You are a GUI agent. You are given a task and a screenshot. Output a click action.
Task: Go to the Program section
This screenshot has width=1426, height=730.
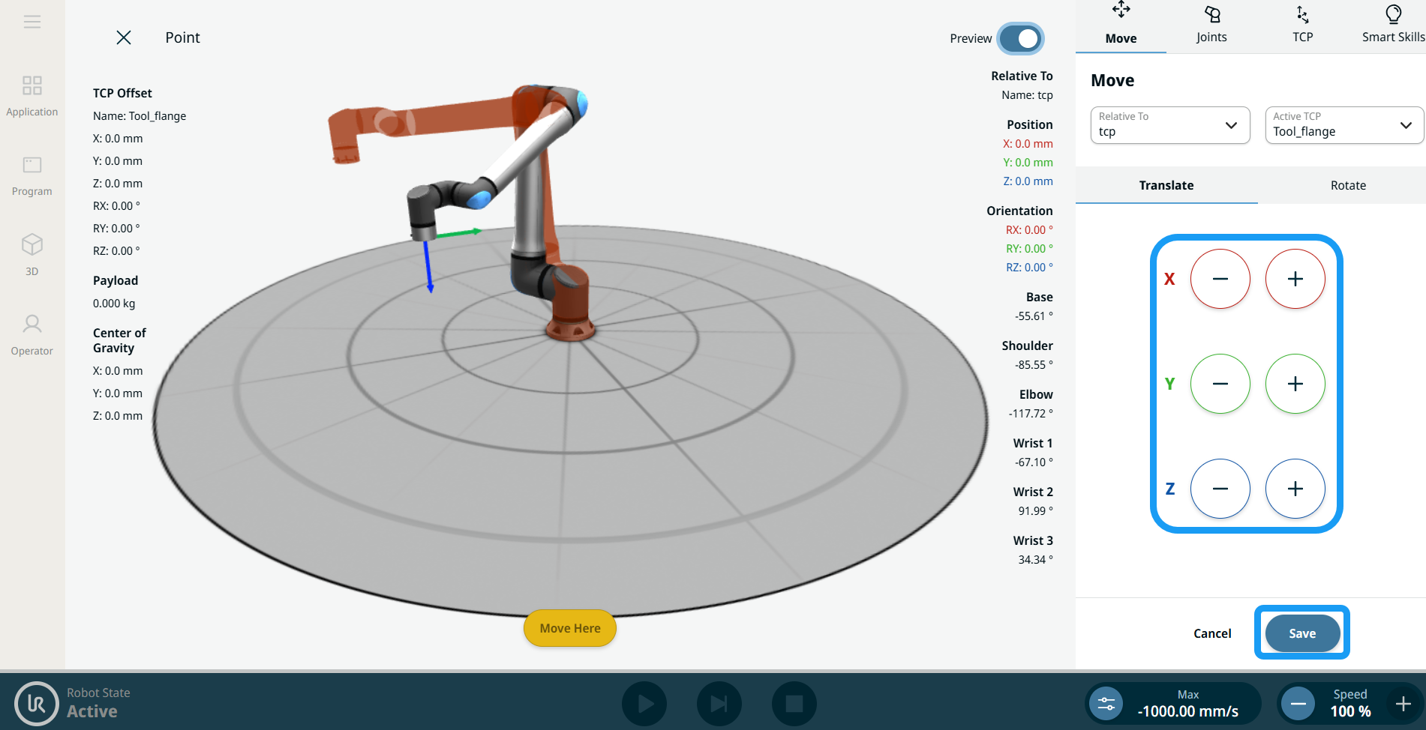tap(32, 176)
